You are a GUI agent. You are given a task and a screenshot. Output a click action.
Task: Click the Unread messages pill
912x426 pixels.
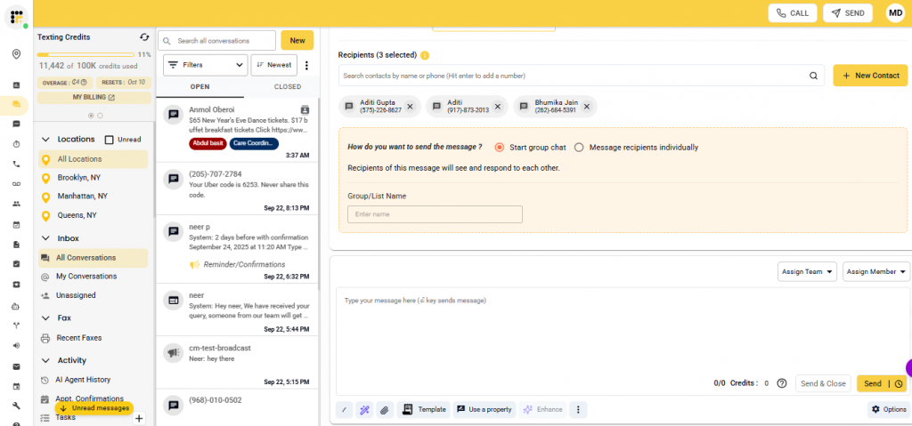[94, 408]
